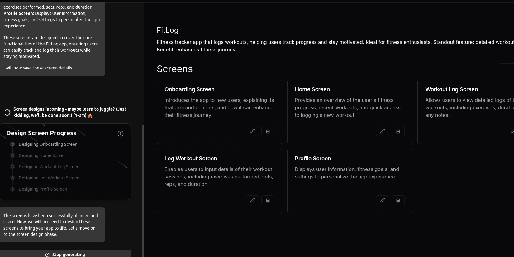The width and height of the screenshot is (514, 257).
Task: Edit the Log Workout Screen card
Action: (252, 200)
